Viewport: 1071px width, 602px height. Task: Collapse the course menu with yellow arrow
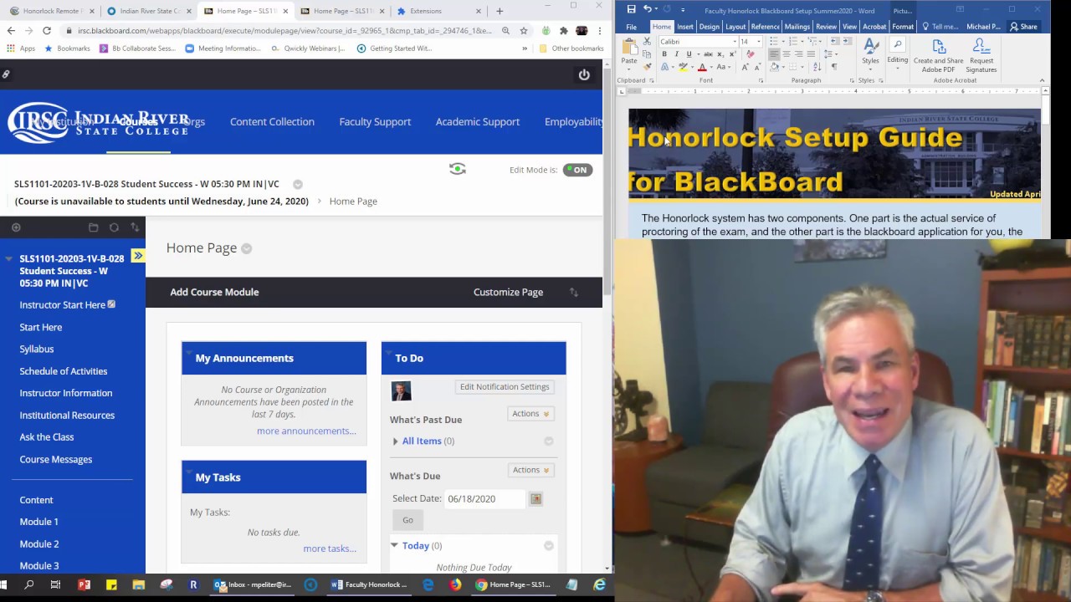click(x=138, y=256)
